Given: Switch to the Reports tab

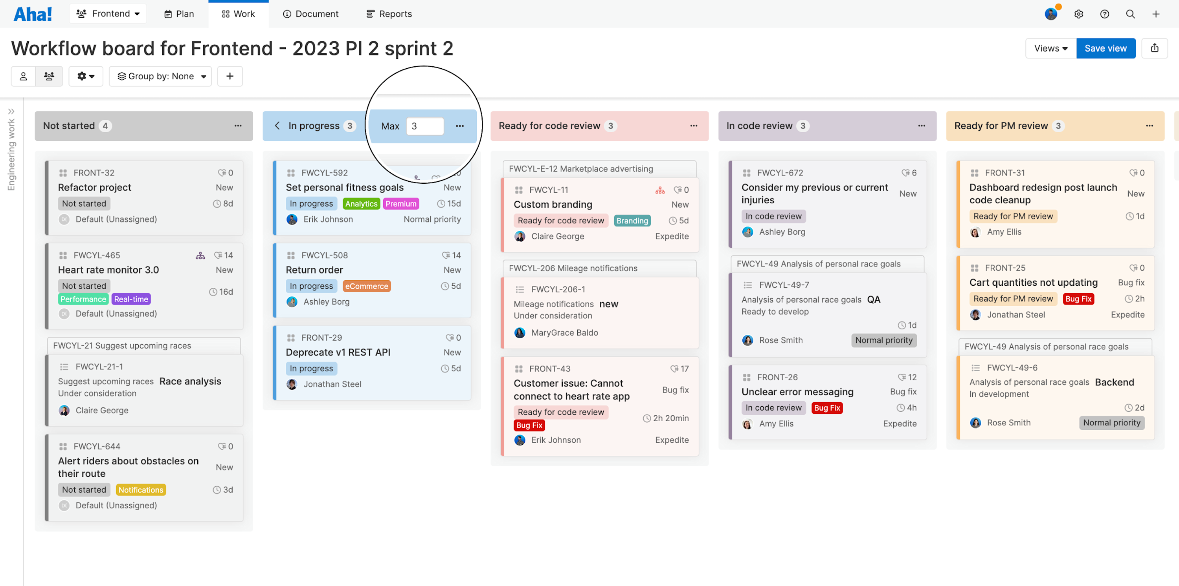Looking at the screenshot, I should click(x=389, y=14).
